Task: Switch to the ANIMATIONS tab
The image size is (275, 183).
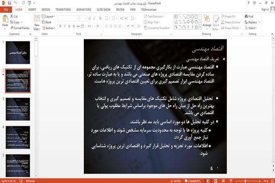Action: click(x=84, y=10)
